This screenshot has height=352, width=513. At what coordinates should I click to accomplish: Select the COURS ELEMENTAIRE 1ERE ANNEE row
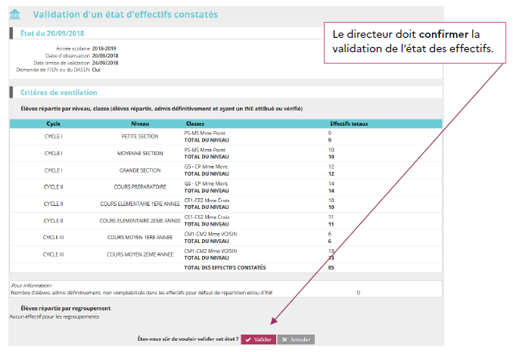[140, 204]
